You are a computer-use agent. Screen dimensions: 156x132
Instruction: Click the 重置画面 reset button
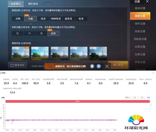18,65
